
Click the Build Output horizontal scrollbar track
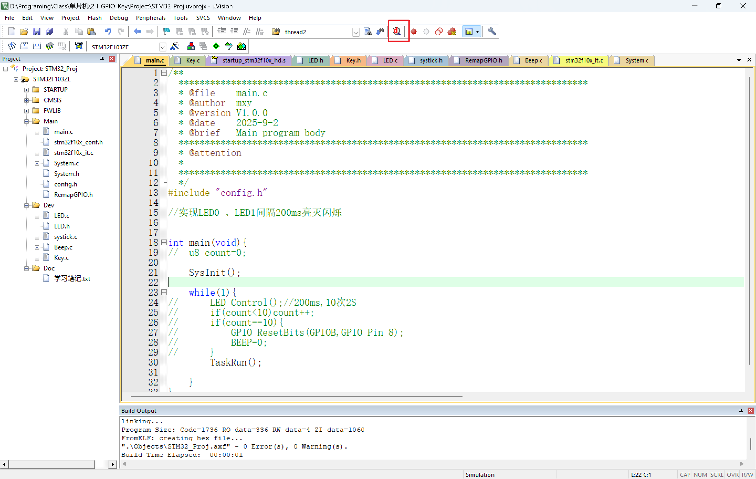tap(433, 464)
